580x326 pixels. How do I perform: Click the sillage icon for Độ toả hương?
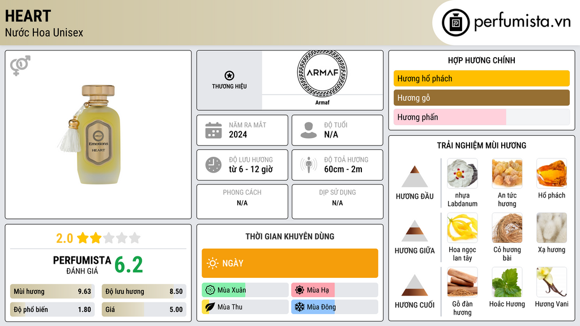coord(309,165)
